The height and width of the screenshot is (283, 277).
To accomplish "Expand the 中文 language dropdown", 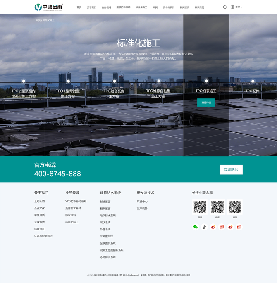I will [239, 7].
